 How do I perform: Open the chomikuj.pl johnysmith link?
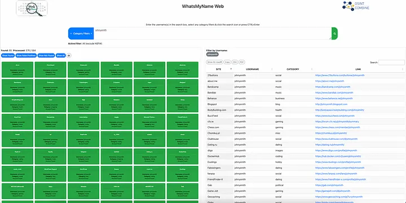[330, 133]
